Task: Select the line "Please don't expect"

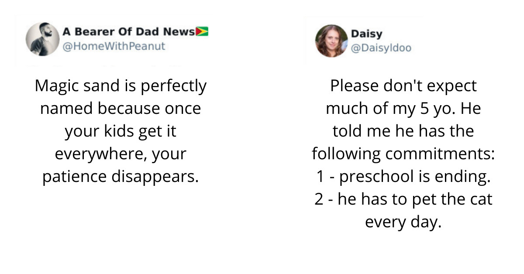Action: point(403,86)
